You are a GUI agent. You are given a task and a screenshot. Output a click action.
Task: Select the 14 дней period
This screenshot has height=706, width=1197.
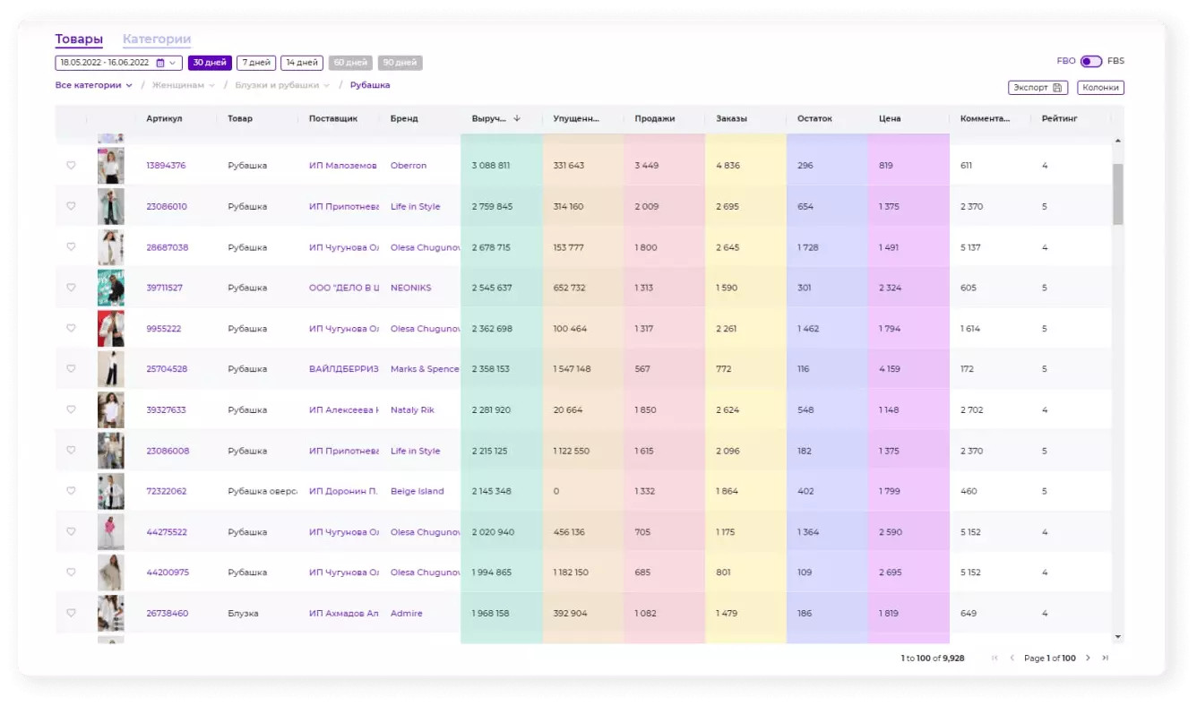(x=302, y=63)
